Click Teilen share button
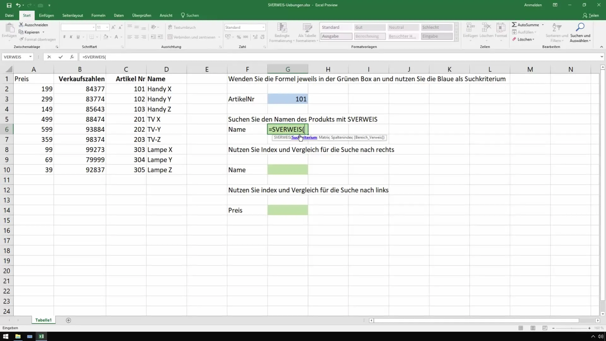The height and width of the screenshot is (341, 606). tap(591, 15)
